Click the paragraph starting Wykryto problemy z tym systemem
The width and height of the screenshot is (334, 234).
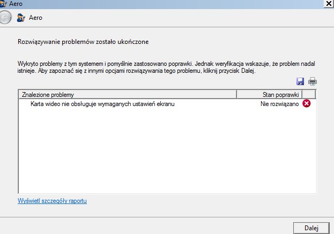[x=166, y=67]
